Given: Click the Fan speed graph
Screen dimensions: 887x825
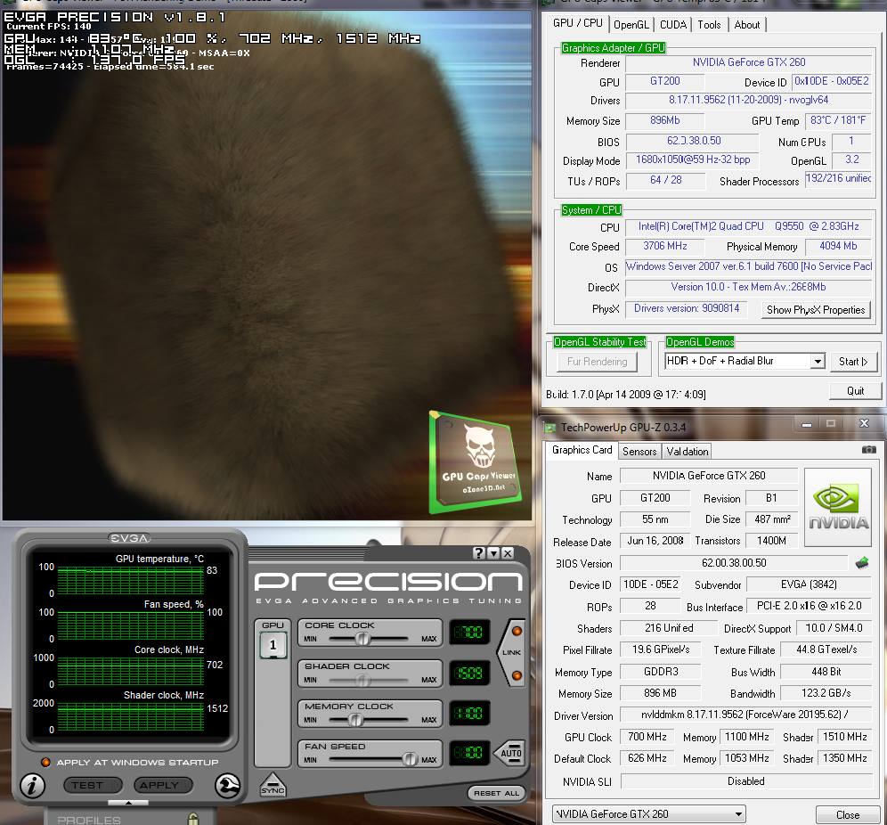Looking at the screenshot, I should tap(130, 625).
